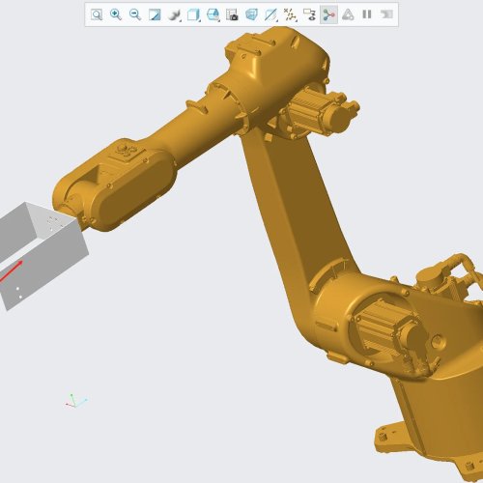Toggle the Annotation Display eye icon
The width and height of the screenshot is (483, 483).
coord(310,14)
